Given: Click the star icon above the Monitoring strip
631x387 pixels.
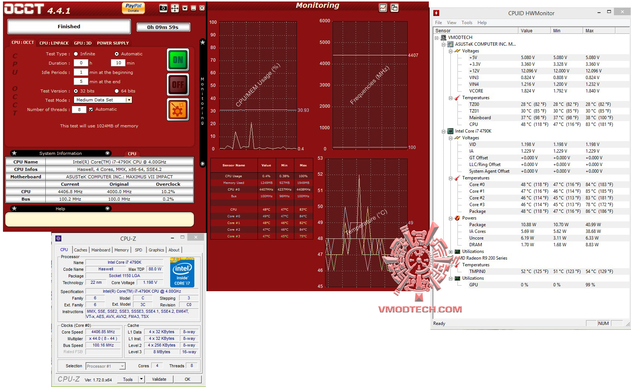Looking at the screenshot, I should pyautogui.click(x=203, y=42).
